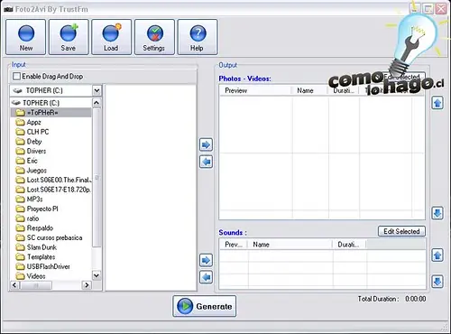Open the TOPHER (C:) drive dropdown
The width and height of the screenshot is (451, 334).
click(97, 90)
